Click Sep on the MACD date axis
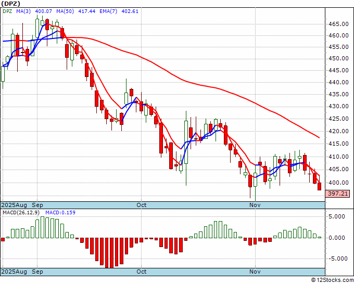This screenshot has height=284, width=354. click(x=37, y=272)
